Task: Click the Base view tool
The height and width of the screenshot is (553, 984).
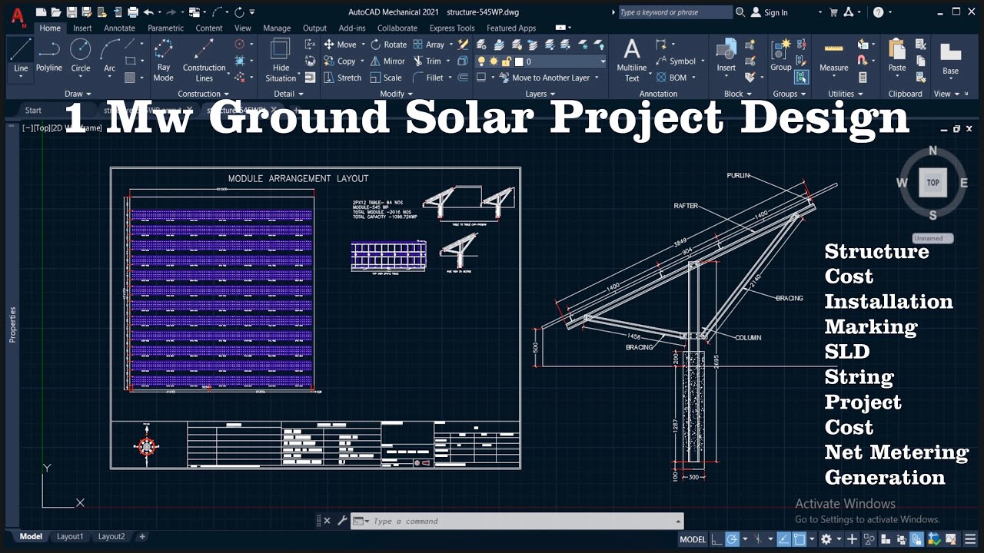Action: click(951, 60)
